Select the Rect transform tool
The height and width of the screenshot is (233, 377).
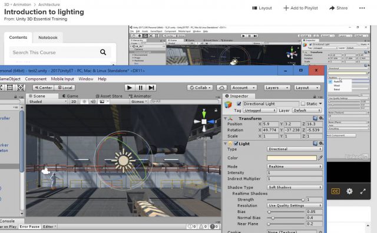coord(10,88)
